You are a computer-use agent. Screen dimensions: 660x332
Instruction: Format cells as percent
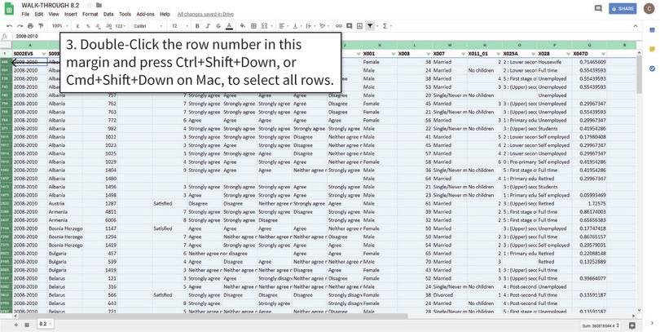coord(88,26)
